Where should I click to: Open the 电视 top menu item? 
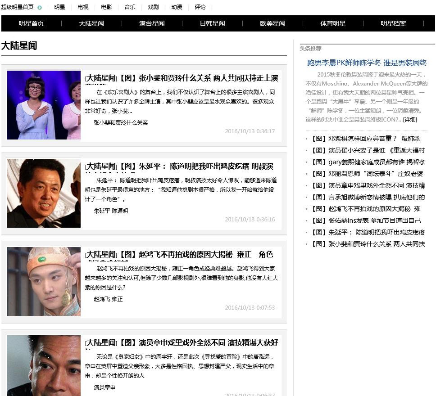pos(83,7)
